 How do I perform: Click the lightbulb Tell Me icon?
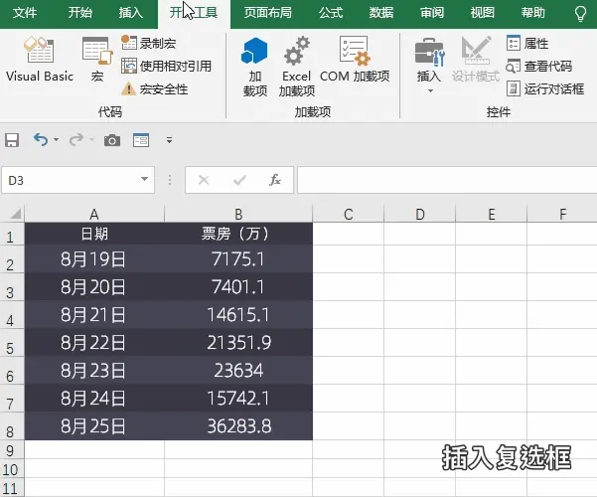click(x=580, y=14)
